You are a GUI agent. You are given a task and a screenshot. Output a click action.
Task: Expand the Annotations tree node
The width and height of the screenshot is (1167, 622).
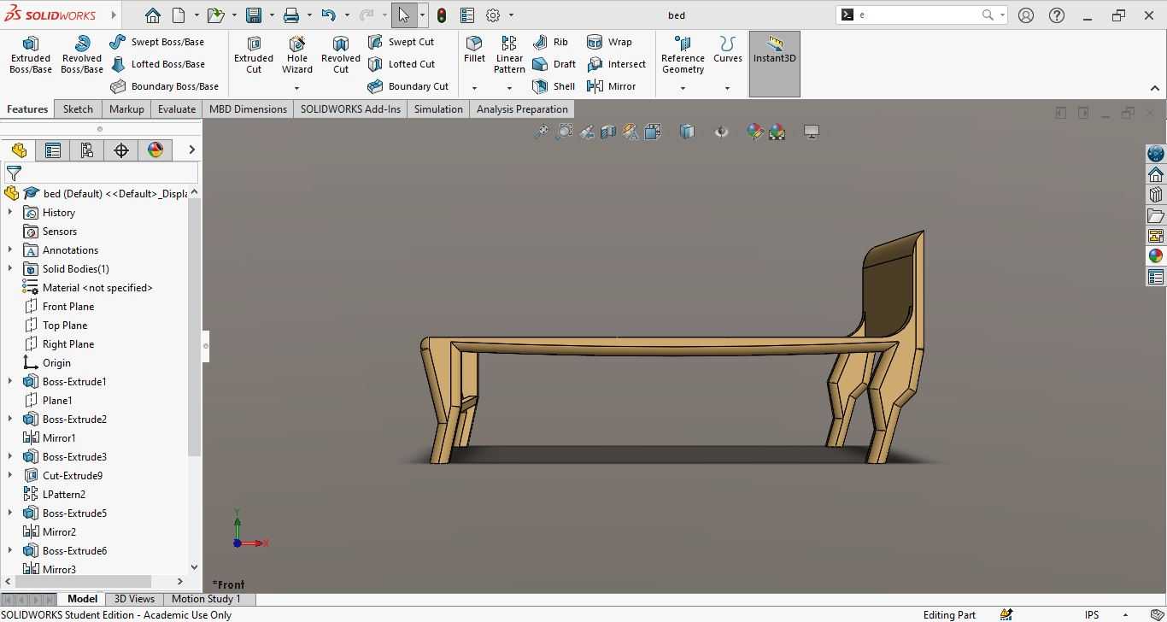[10, 249]
